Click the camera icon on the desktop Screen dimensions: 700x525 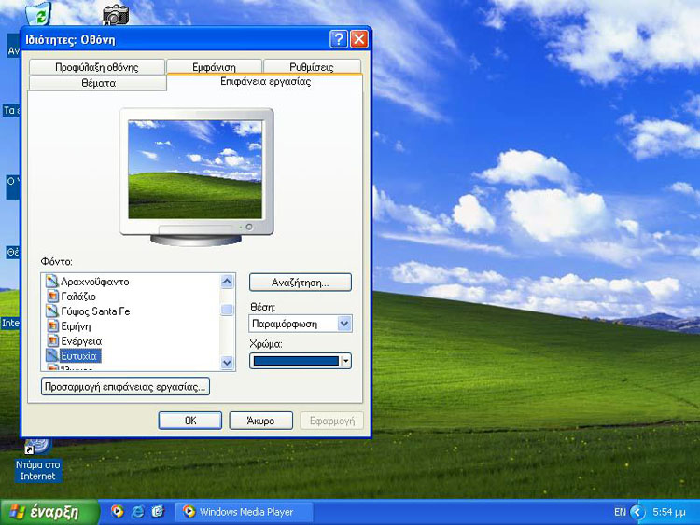pyautogui.click(x=116, y=15)
